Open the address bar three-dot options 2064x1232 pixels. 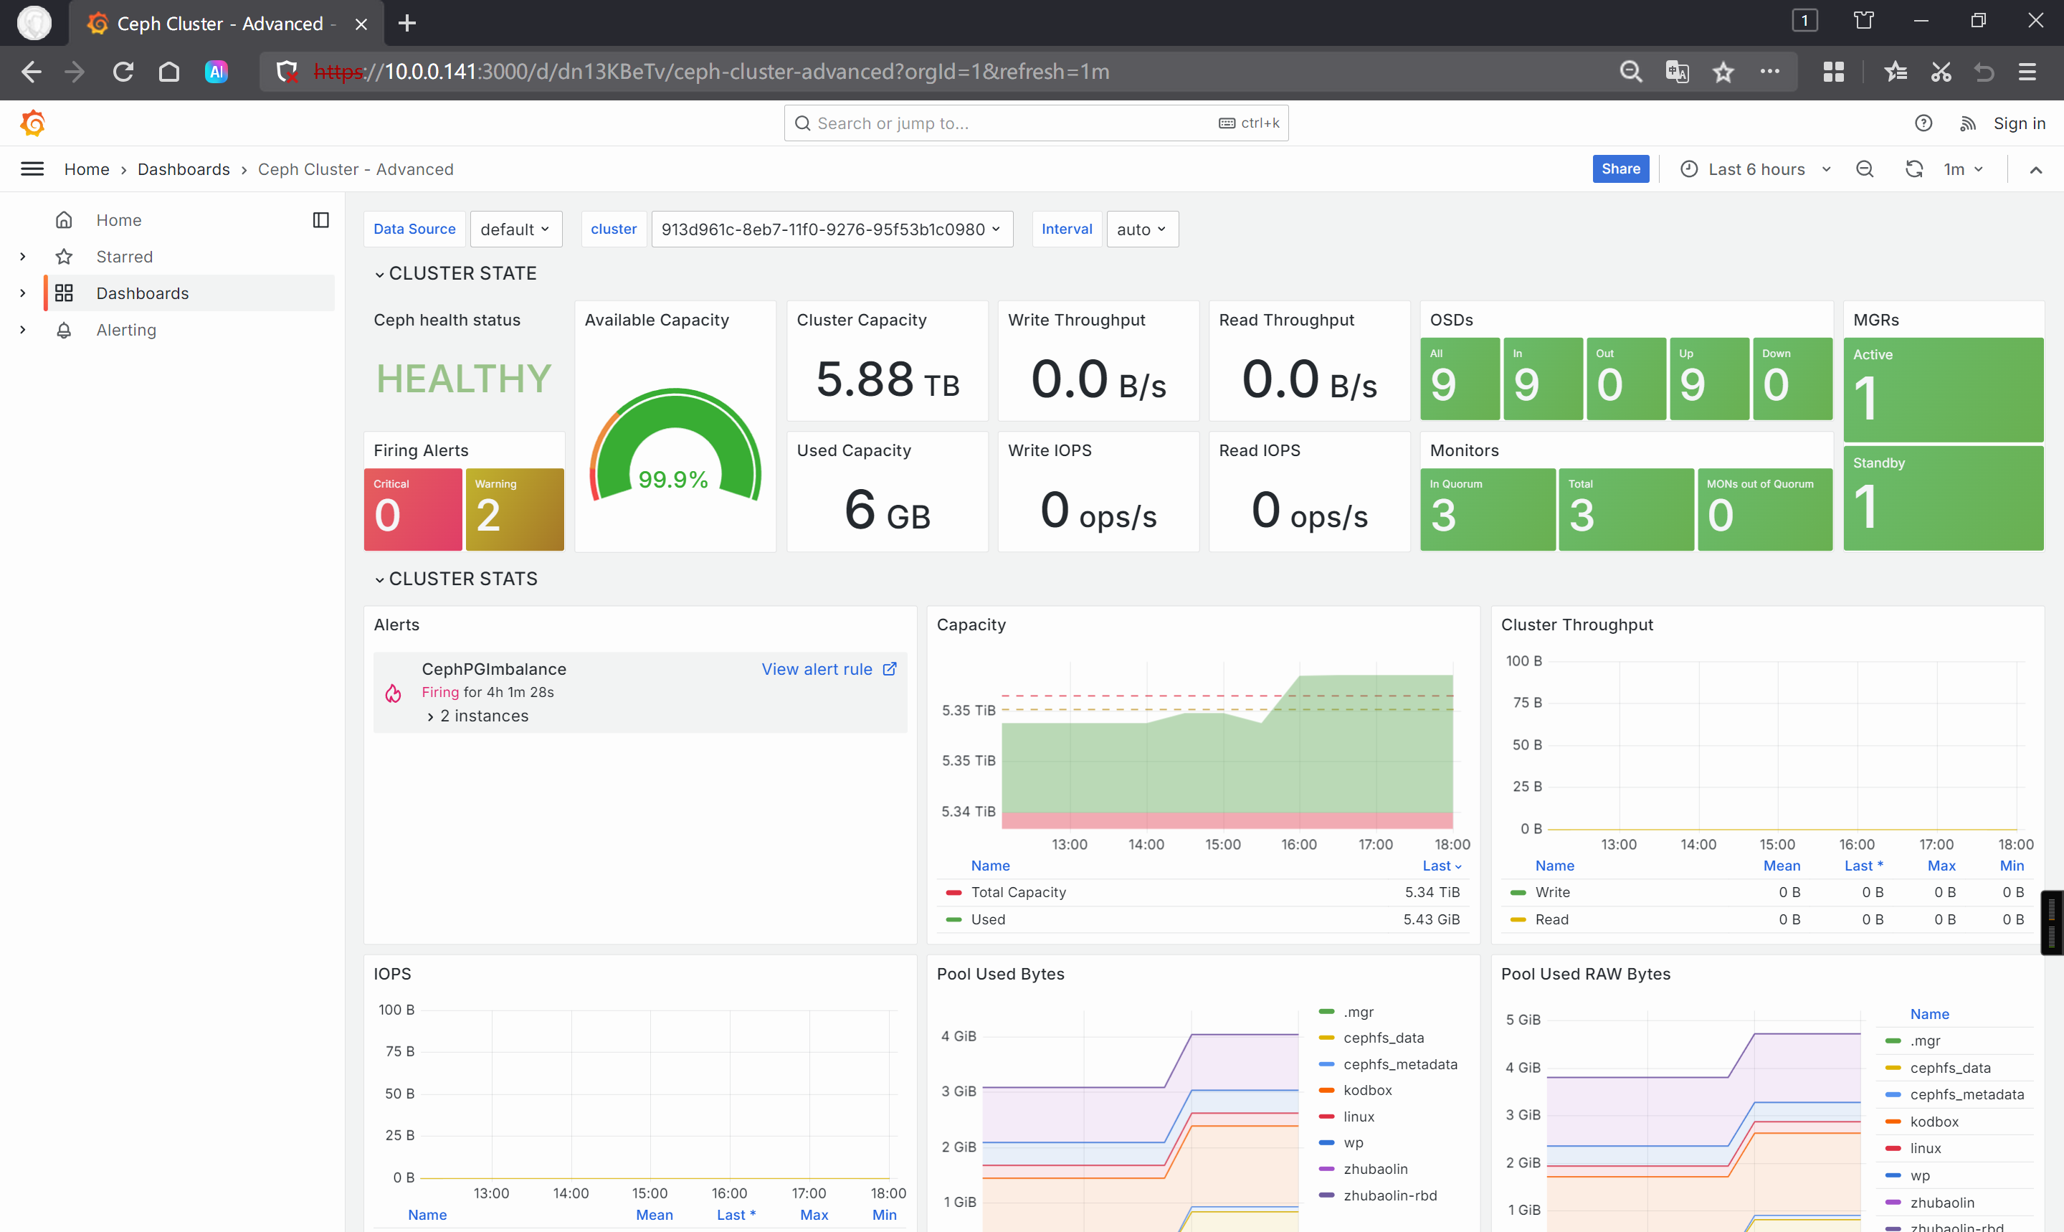tap(1769, 72)
